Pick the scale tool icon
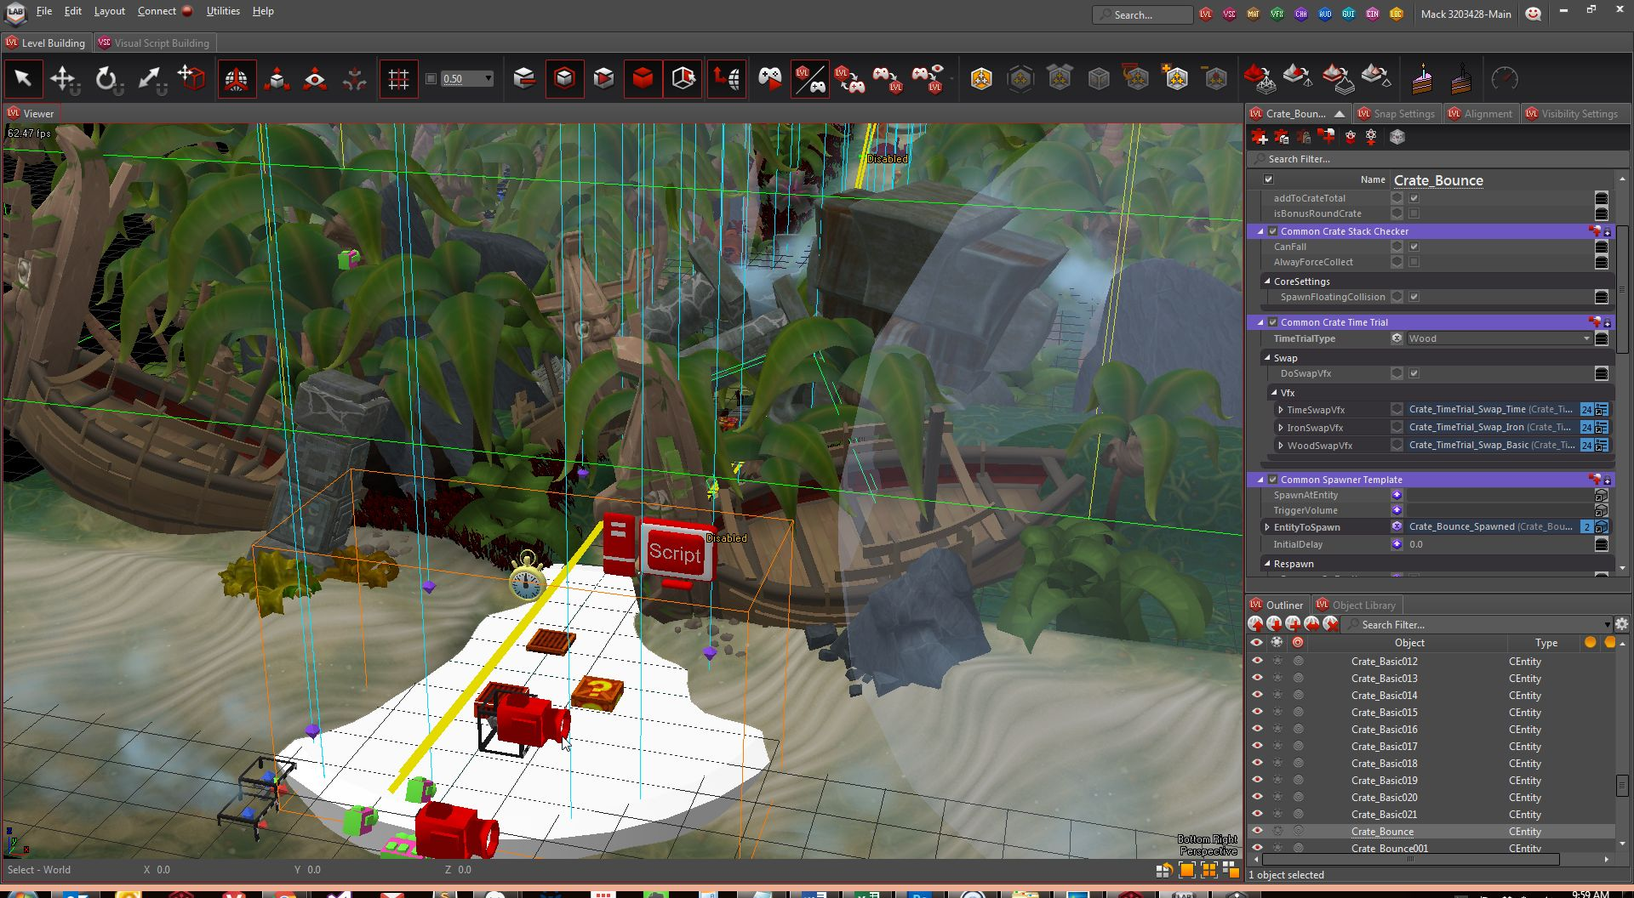Viewport: 1634px width, 898px height. (150, 79)
